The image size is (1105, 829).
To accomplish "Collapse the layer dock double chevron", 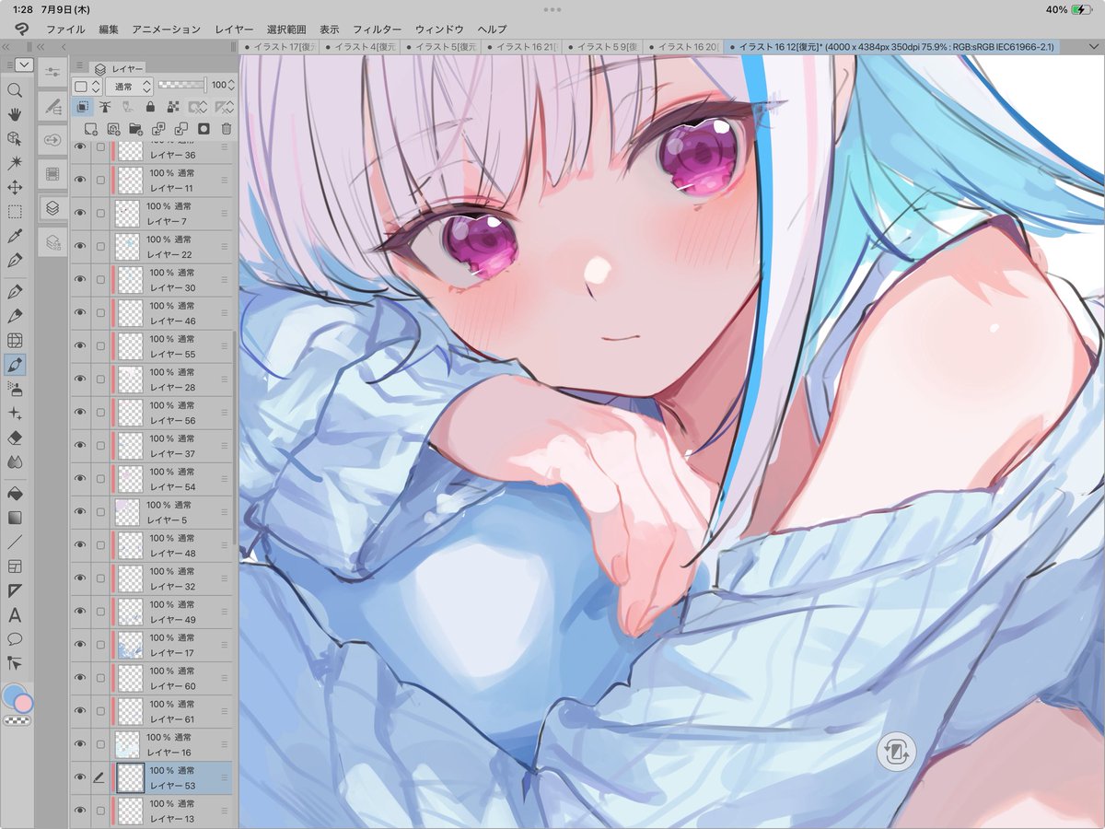I will point(42,46).
